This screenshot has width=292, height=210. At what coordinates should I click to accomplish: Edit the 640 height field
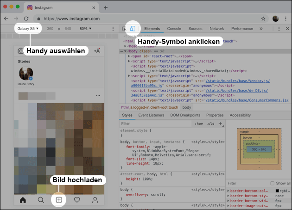68,29
